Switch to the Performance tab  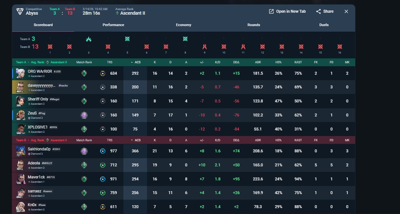113,25
